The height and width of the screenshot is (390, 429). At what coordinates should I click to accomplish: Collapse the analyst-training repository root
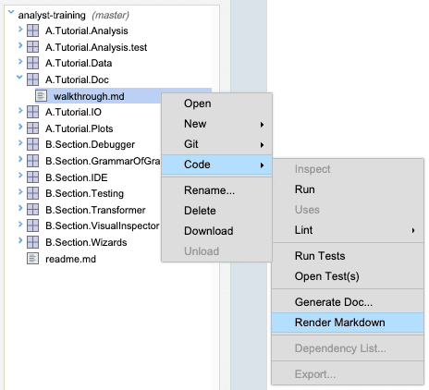click(x=11, y=12)
